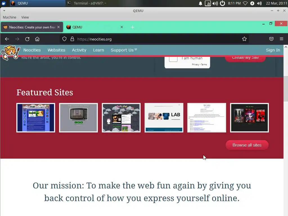Image resolution: width=288 pixels, height=216 pixels.
Task: Open the View menu
Action: tap(25, 17)
